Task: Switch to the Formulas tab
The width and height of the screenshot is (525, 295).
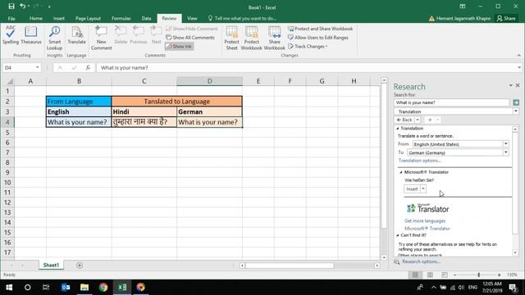Action: pos(121,18)
